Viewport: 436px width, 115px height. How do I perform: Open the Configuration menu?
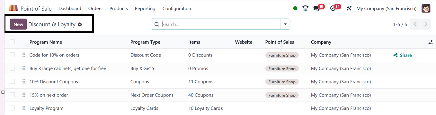click(177, 9)
